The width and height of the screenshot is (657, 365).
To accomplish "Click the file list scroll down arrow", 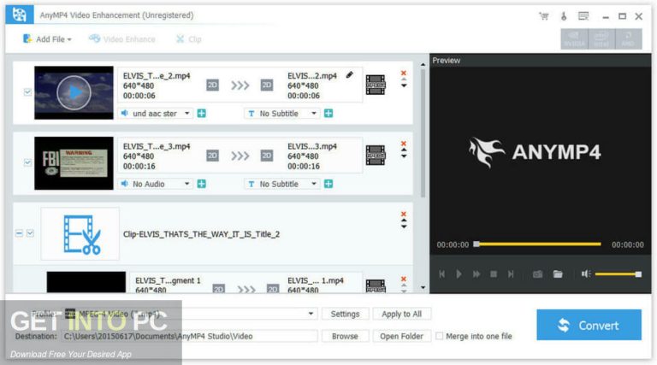I will tap(423, 287).
